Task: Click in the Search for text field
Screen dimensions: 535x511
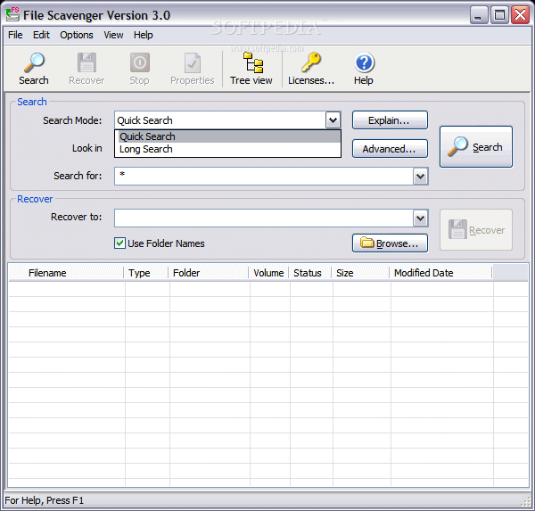Action: pos(264,177)
